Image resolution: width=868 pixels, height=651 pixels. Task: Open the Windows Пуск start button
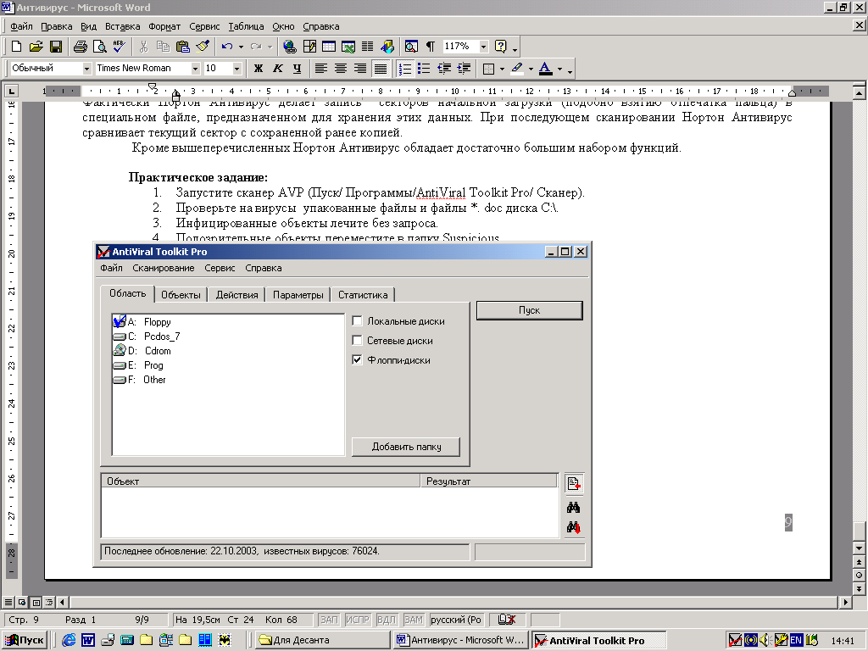25,640
